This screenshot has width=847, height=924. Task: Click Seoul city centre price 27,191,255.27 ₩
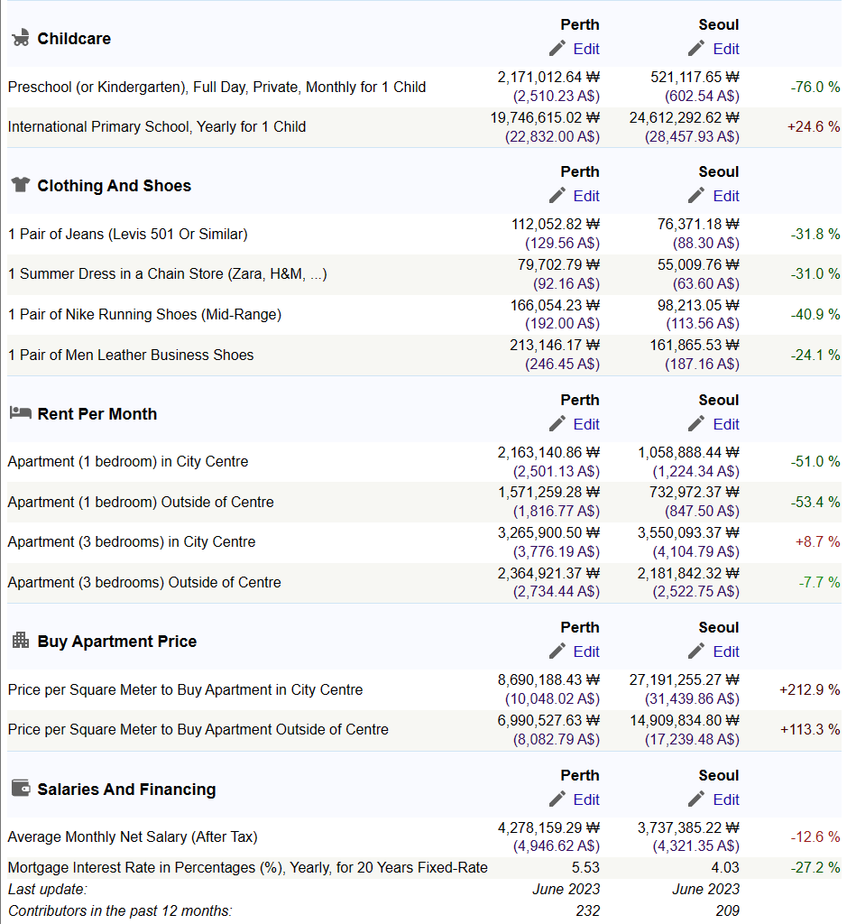pyautogui.click(x=685, y=680)
